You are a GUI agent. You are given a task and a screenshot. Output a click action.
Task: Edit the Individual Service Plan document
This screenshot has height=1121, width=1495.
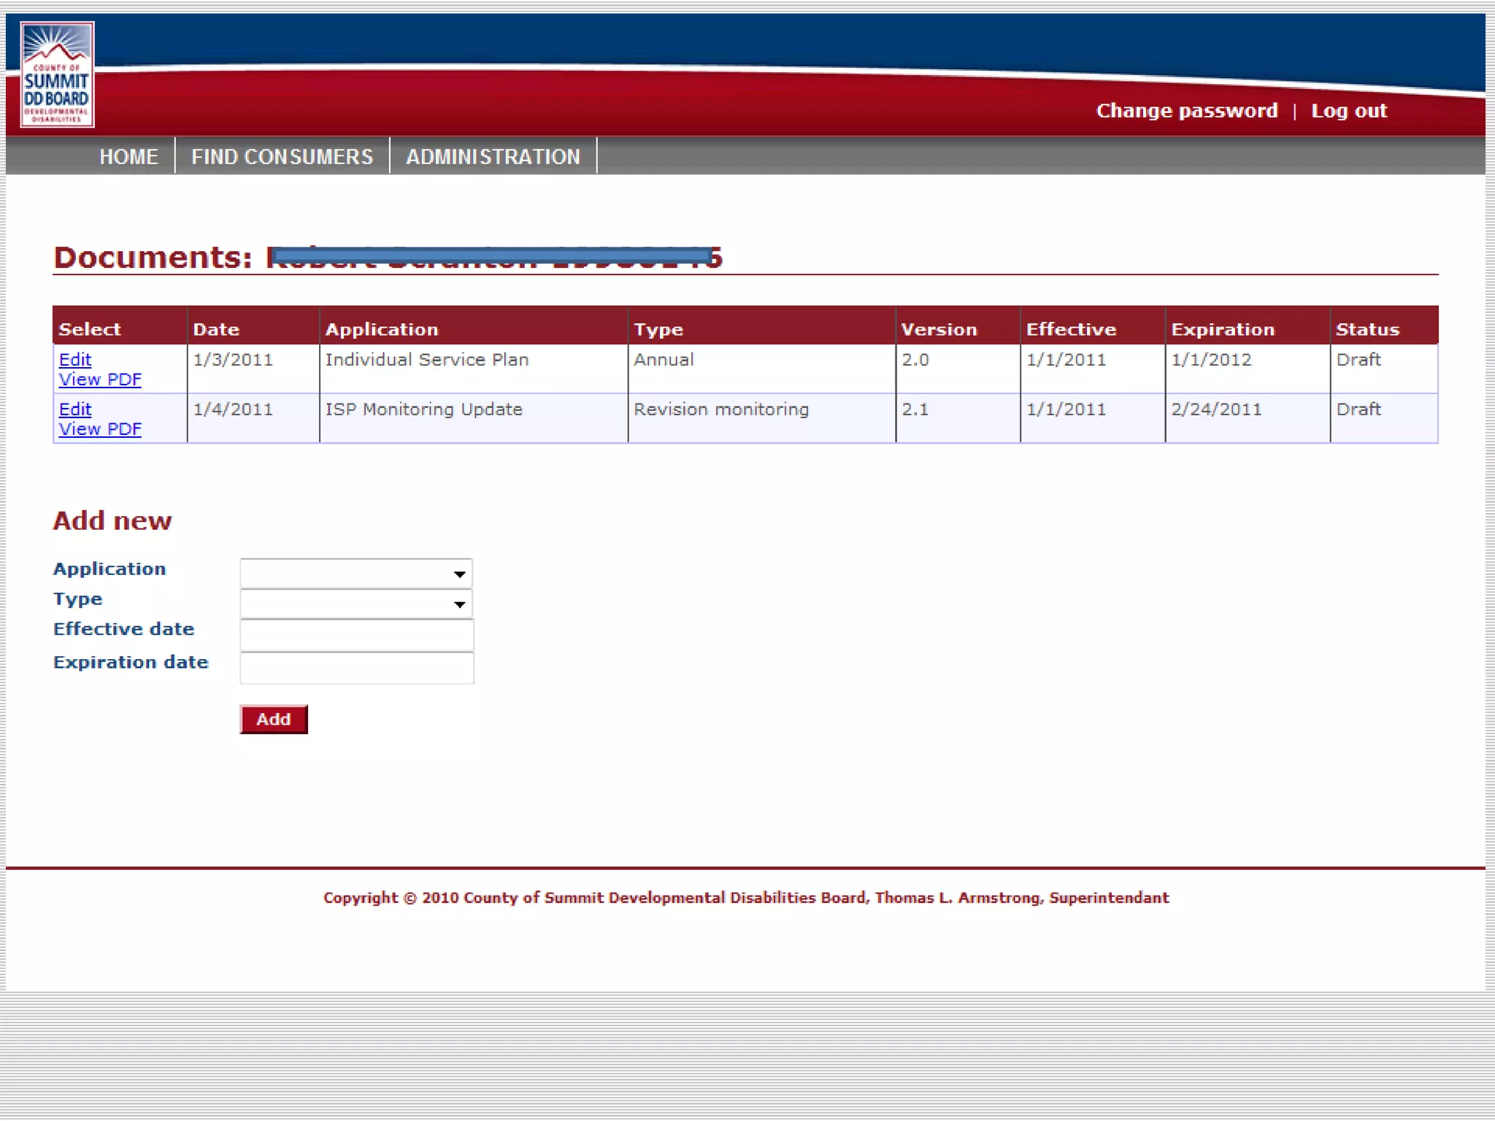(74, 359)
